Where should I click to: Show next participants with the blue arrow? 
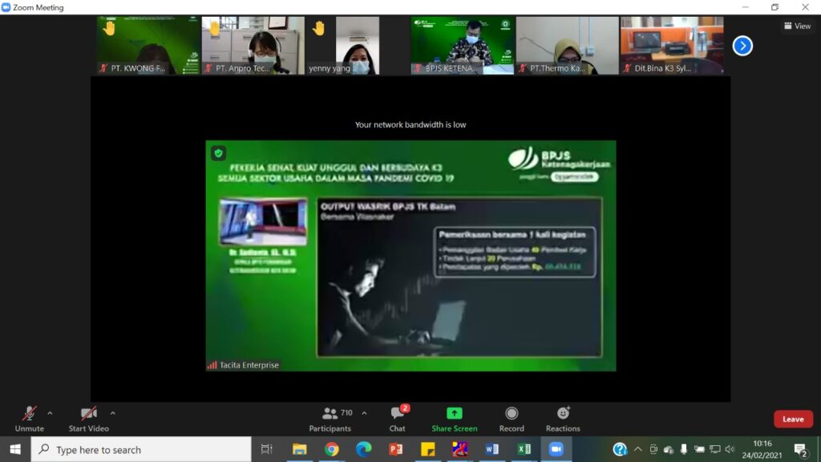(x=742, y=46)
